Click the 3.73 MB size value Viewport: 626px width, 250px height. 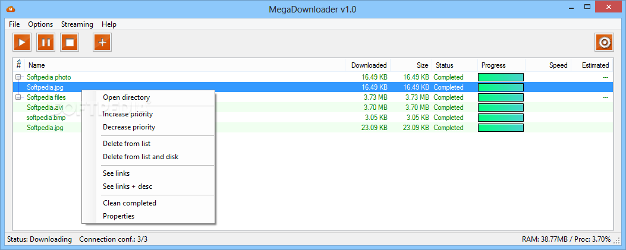(x=417, y=97)
